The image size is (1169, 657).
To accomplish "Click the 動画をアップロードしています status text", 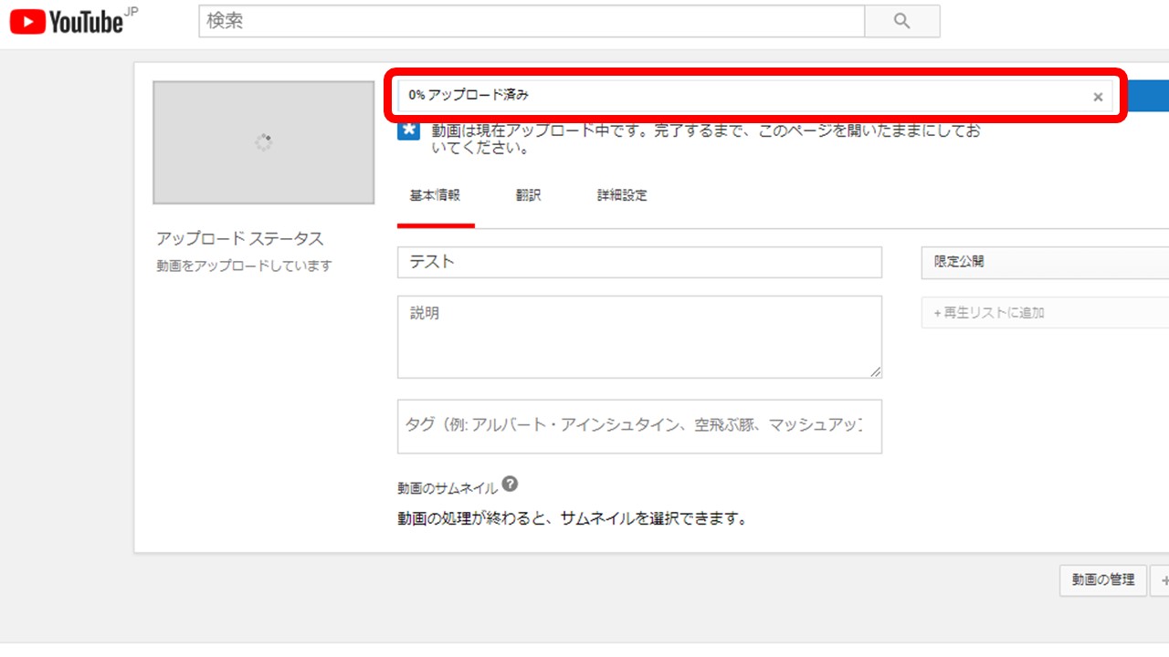I will coord(244,266).
